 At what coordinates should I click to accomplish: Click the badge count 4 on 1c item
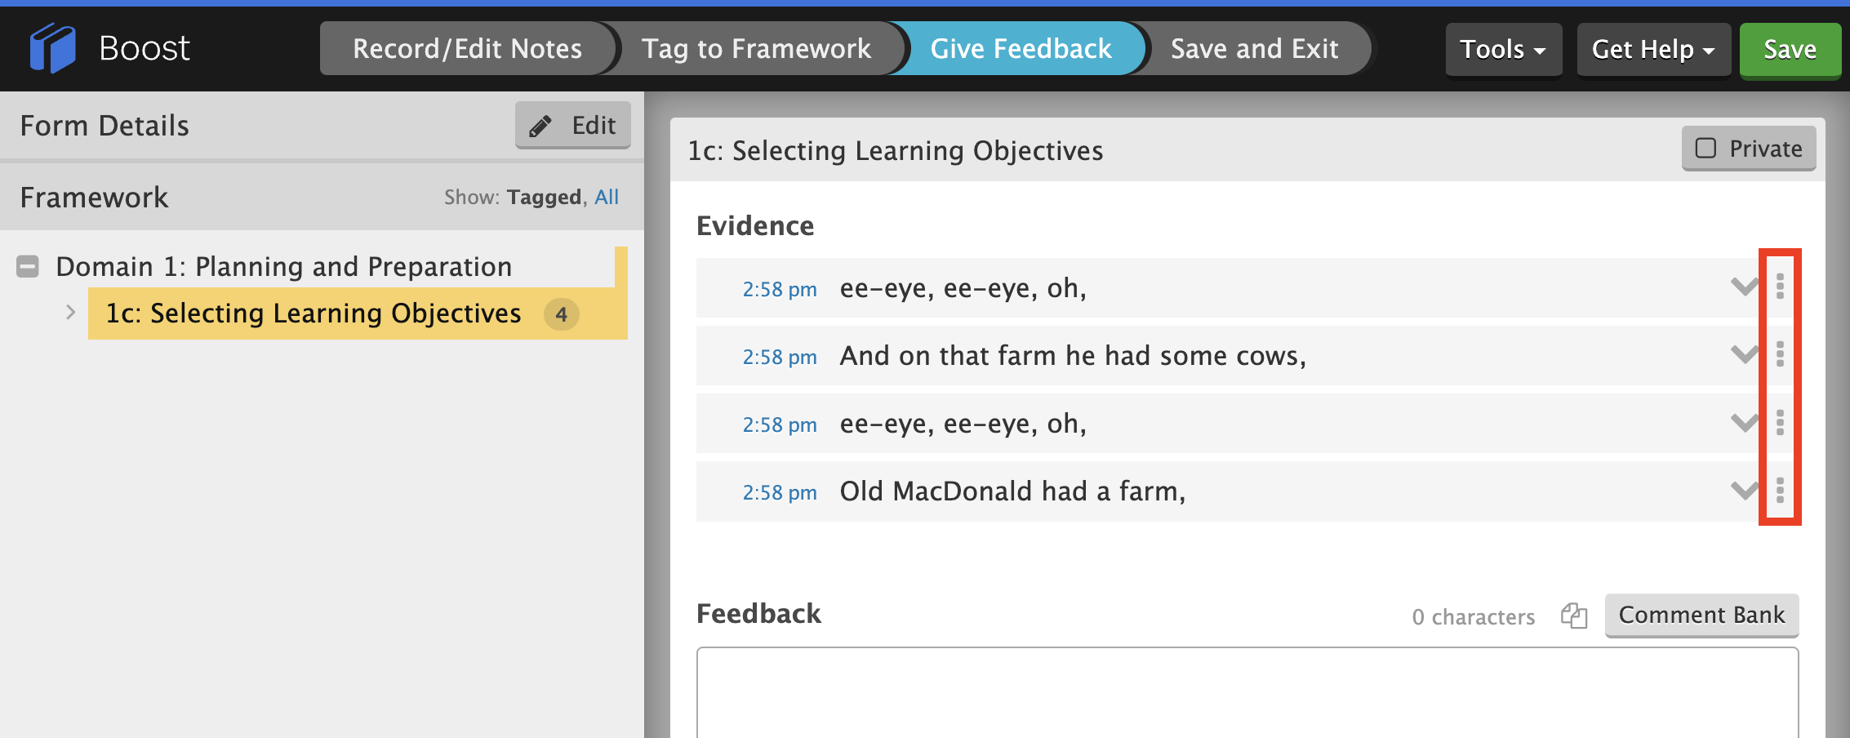[x=562, y=314]
